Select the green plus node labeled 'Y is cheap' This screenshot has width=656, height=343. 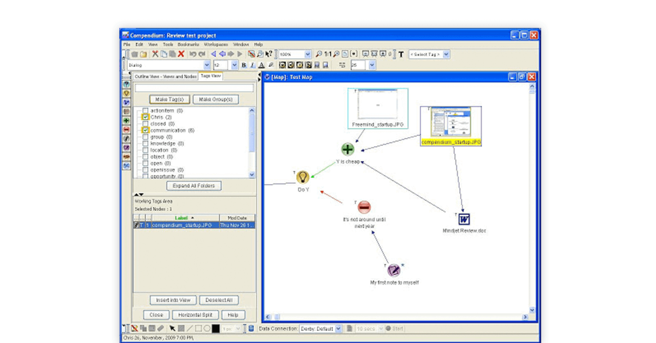coord(348,149)
